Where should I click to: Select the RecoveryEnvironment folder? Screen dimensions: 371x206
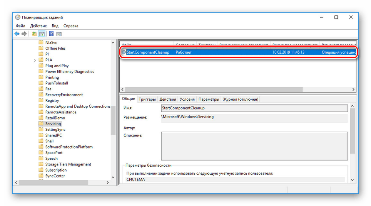click(x=64, y=95)
